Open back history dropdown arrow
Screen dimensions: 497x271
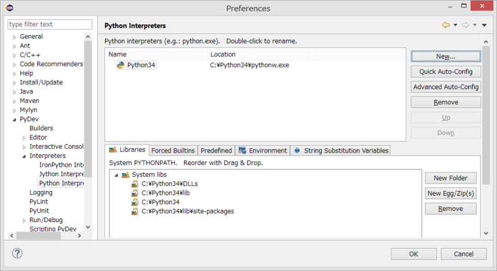click(x=455, y=25)
